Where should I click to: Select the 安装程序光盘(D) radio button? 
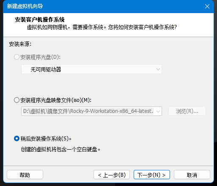tap(16, 57)
